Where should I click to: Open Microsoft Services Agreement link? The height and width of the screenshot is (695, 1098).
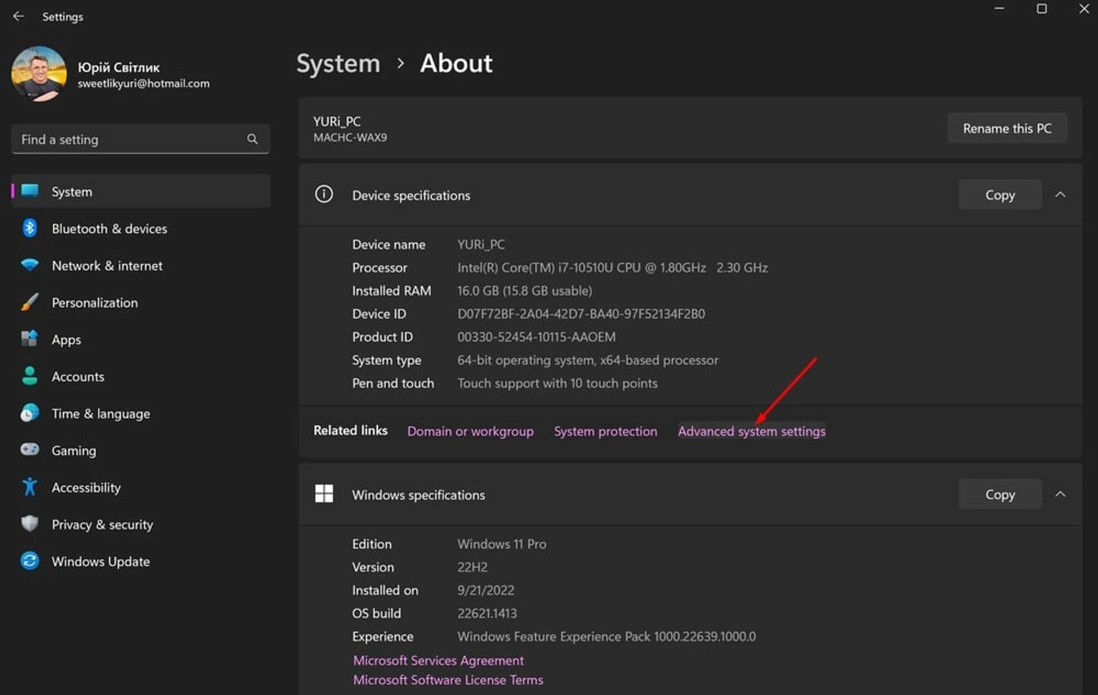(x=439, y=660)
